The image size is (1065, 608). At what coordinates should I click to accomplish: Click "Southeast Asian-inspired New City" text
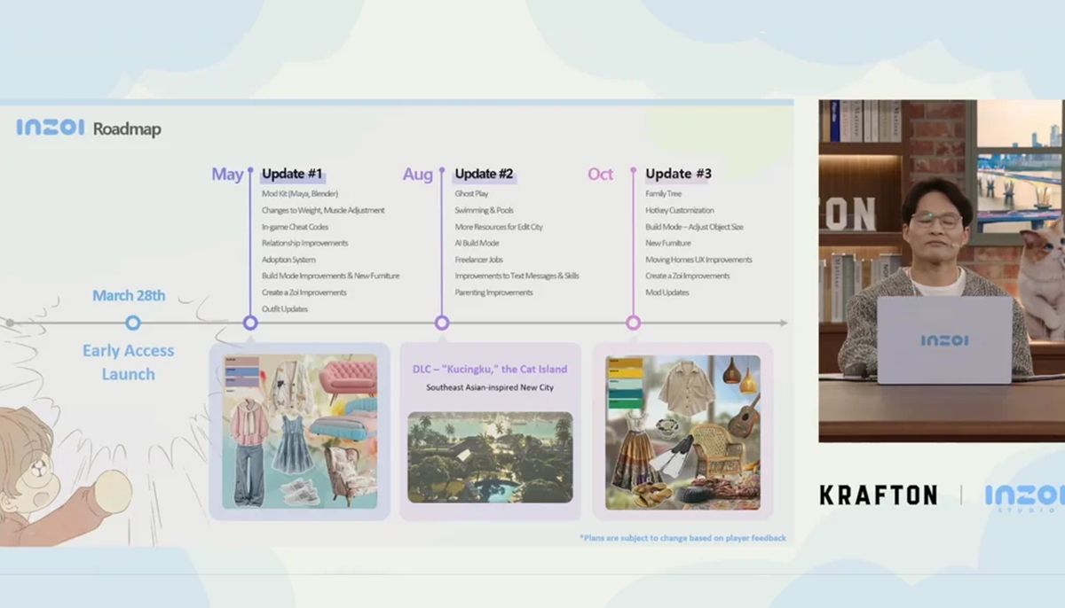(x=490, y=388)
